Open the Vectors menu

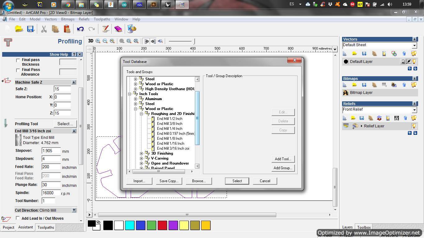pyautogui.click(x=51, y=19)
